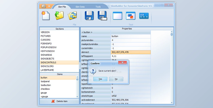Click Items list scroll down arrow

click(77, 97)
